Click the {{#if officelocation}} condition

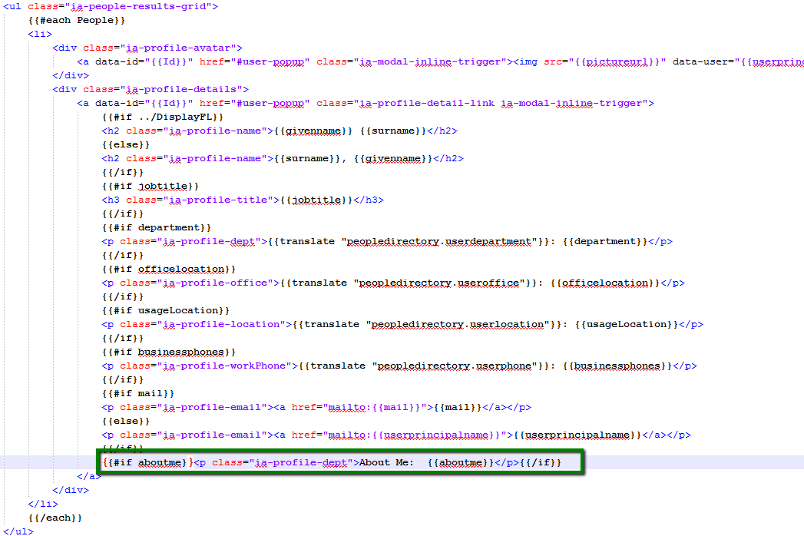168,269
